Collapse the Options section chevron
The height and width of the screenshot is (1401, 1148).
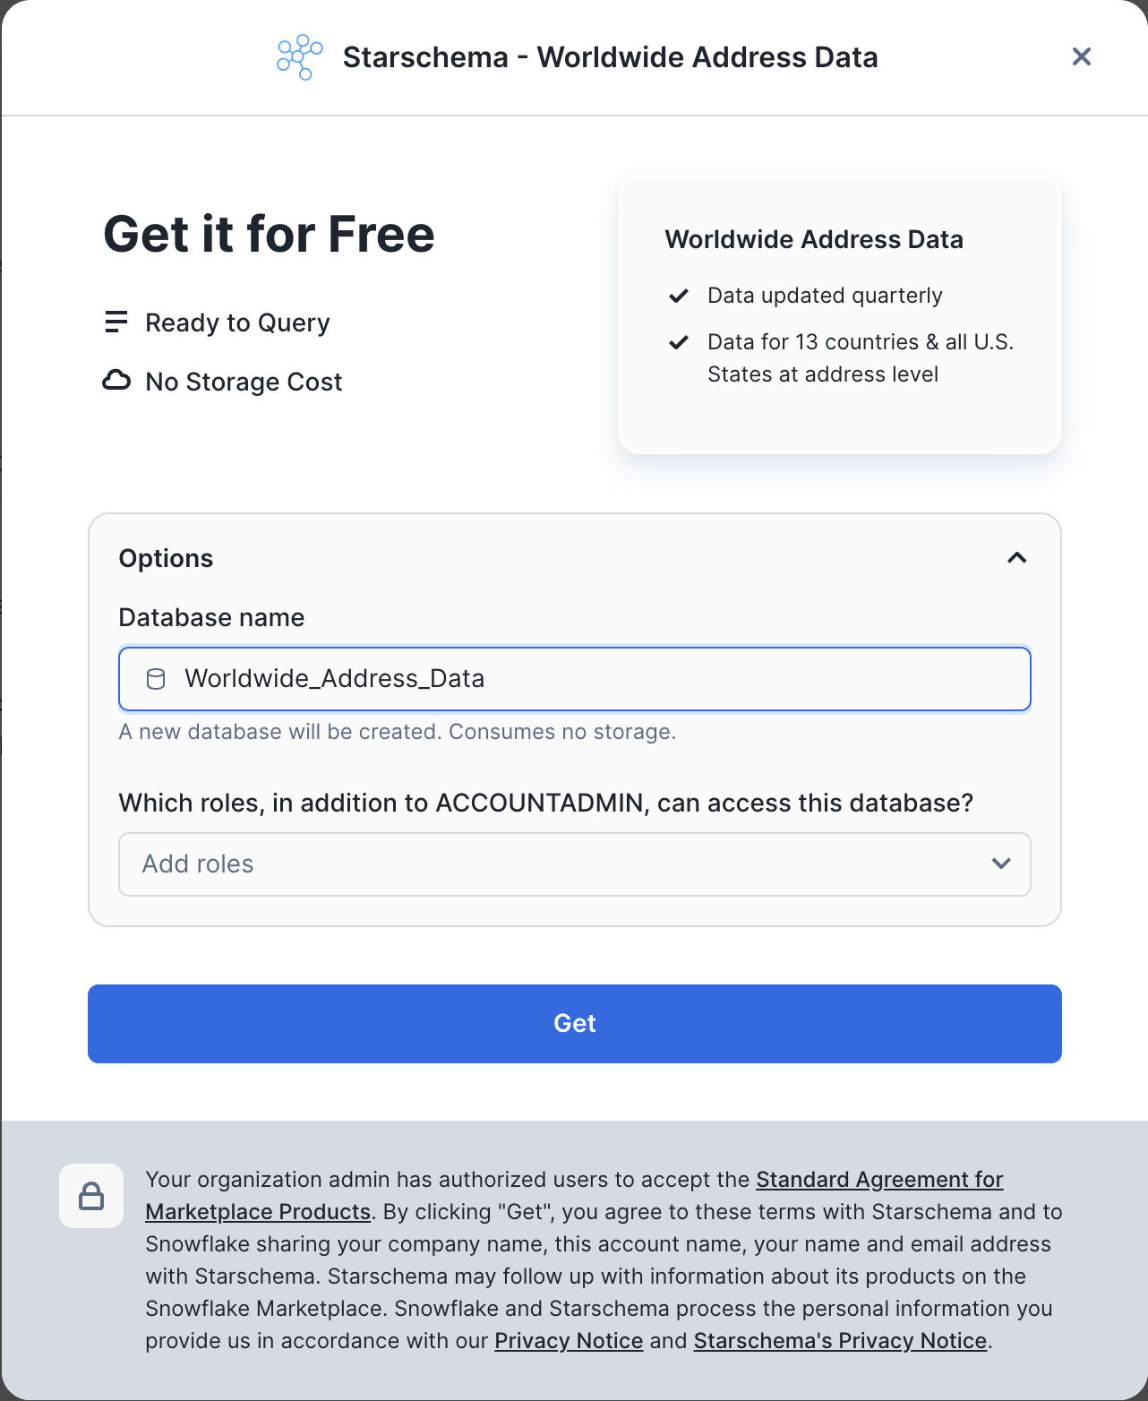coord(1016,558)
